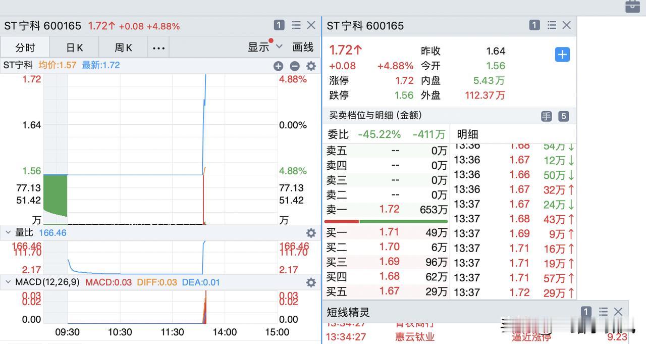Select the zoom-out minus icon on the chart

click(x=295, y=66)
